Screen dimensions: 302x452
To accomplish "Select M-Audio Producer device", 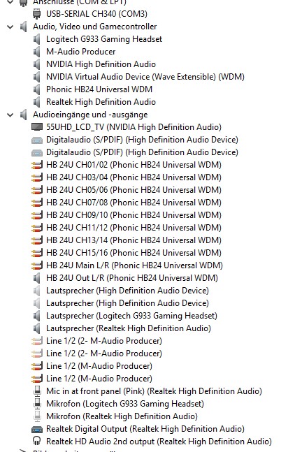I will point(81,52).
